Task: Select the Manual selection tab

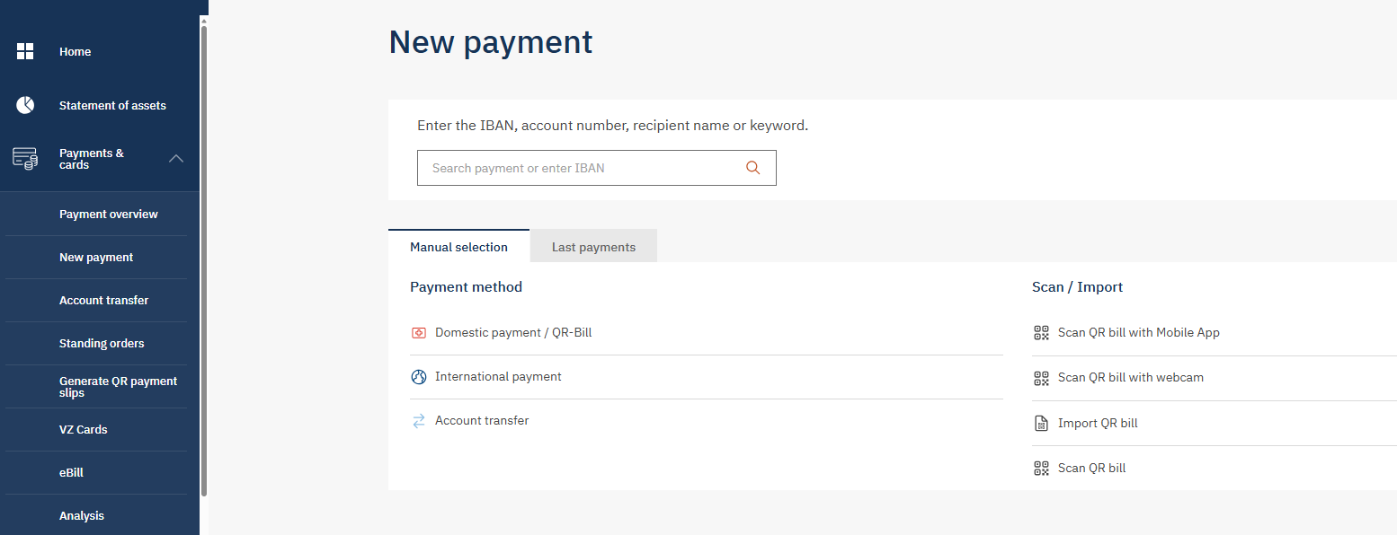Action: [x=458, y=246]
